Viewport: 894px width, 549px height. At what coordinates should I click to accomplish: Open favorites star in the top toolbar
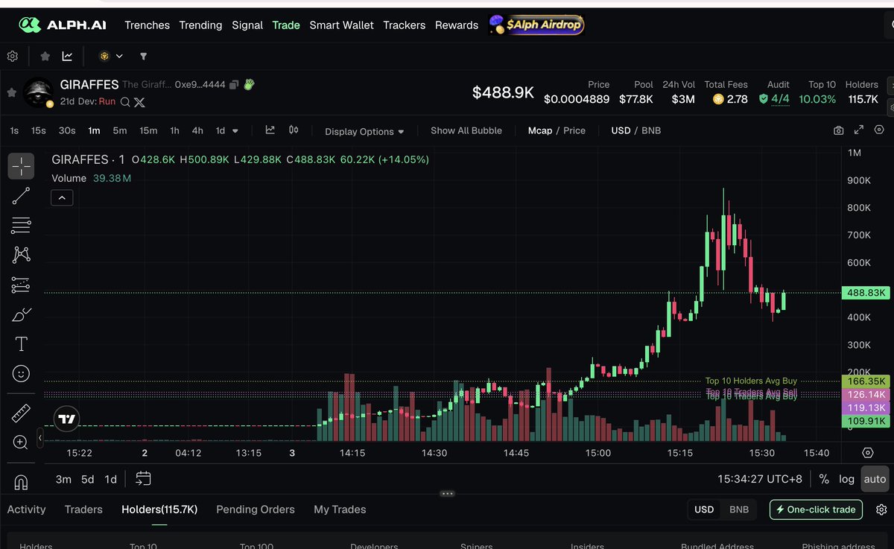pyautogui.click(x=45, y=56)
